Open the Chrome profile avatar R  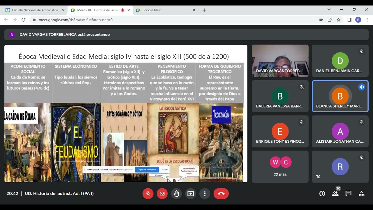pyautogui.click(x=358, y=20)
